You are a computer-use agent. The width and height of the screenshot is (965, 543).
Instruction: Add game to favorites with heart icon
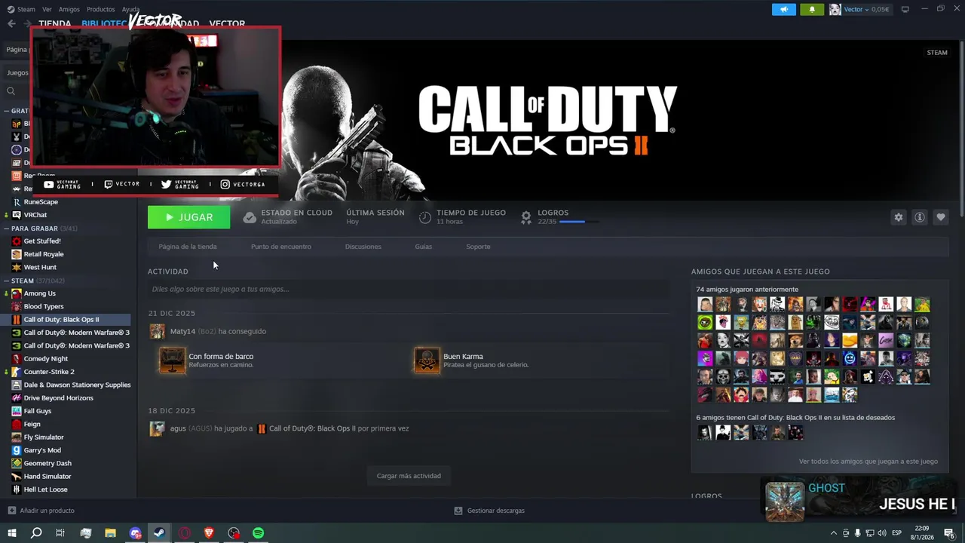tap(940, 217)
